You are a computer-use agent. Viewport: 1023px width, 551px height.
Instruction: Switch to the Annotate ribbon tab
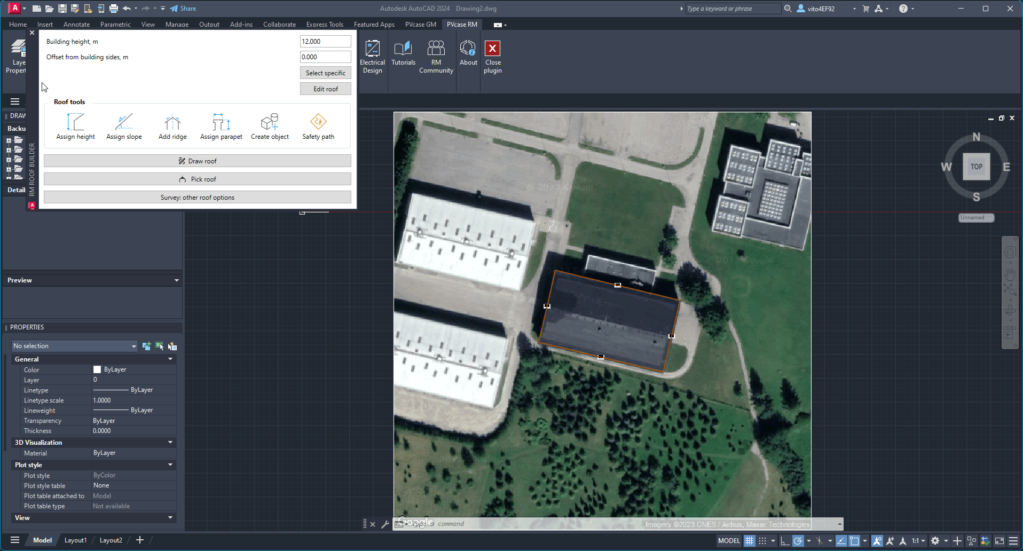(76, 25)
